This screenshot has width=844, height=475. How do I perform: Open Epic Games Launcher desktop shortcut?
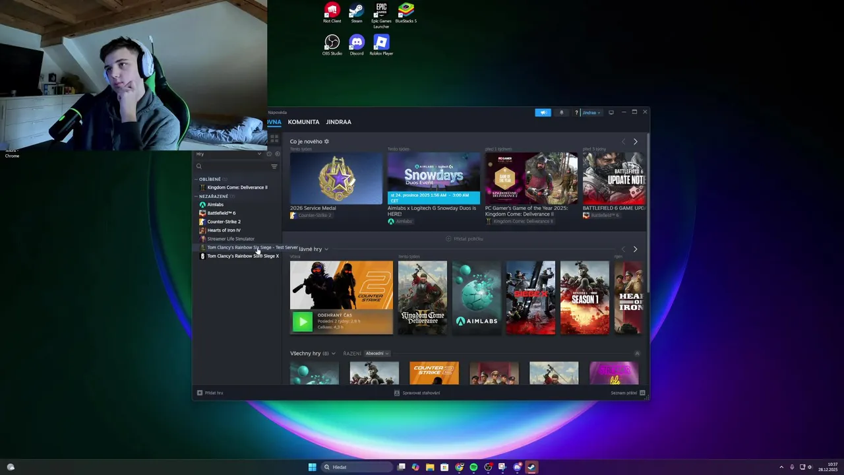pyautogui.click(x=381, y=16)
